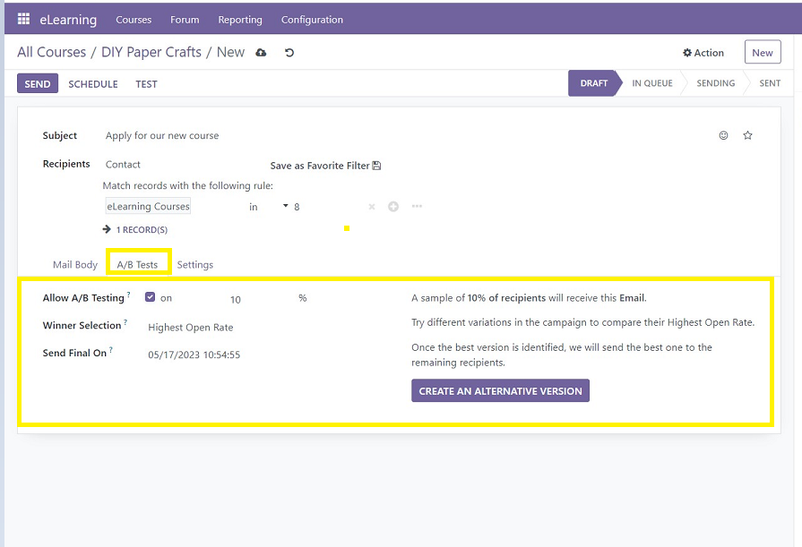Select the DRAFT status stage
The width and height of the screenshot is (802, 547).
[x=594, y=83]
